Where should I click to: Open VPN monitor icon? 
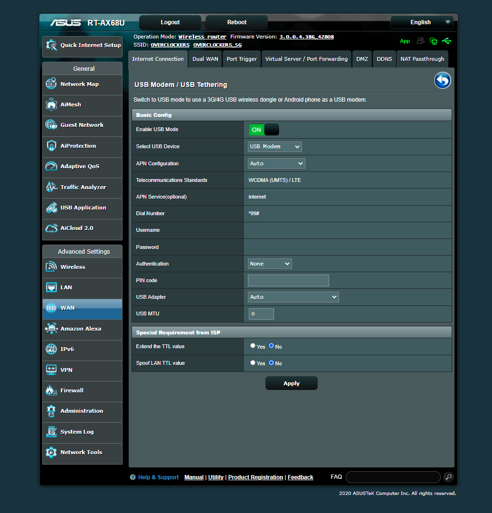[51, 370]
